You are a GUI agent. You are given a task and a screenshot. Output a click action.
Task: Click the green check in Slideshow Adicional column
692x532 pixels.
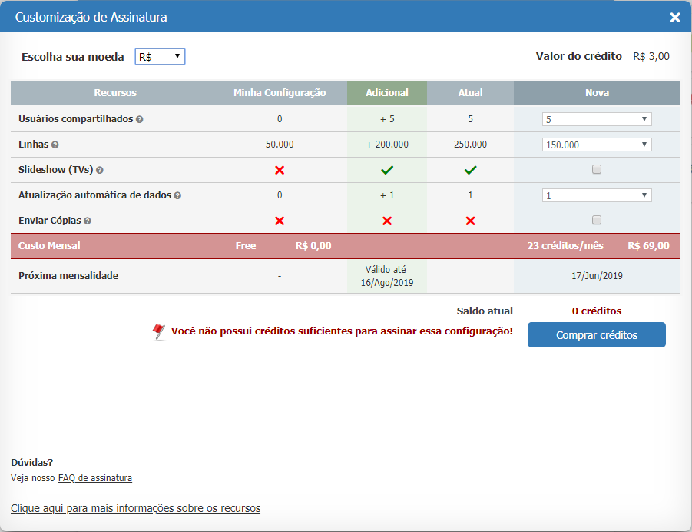386,169
